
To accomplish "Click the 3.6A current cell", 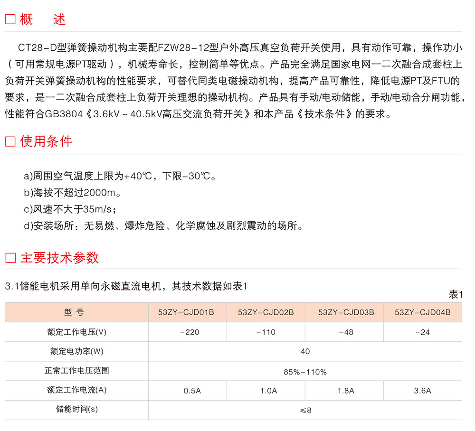I will click(423, 391).
